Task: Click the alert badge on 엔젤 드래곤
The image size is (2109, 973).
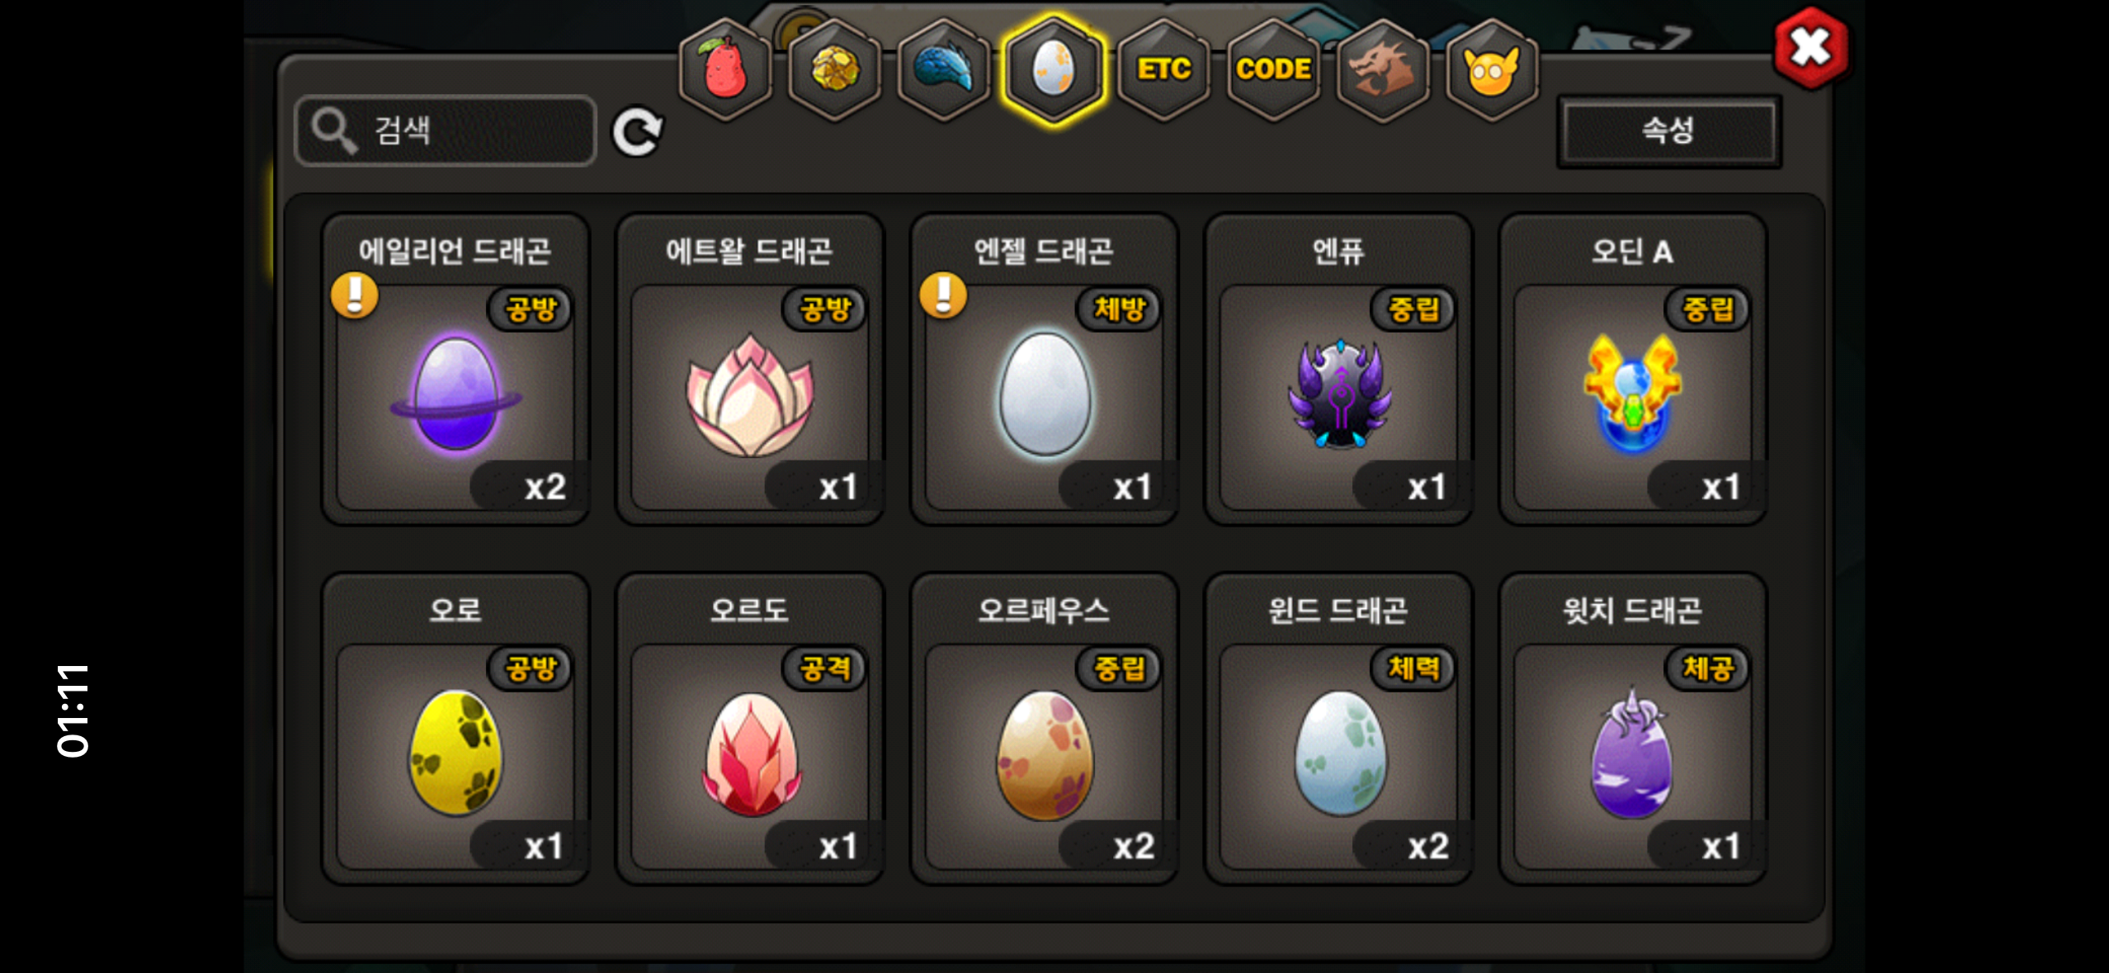Action: tap(943, 295)
